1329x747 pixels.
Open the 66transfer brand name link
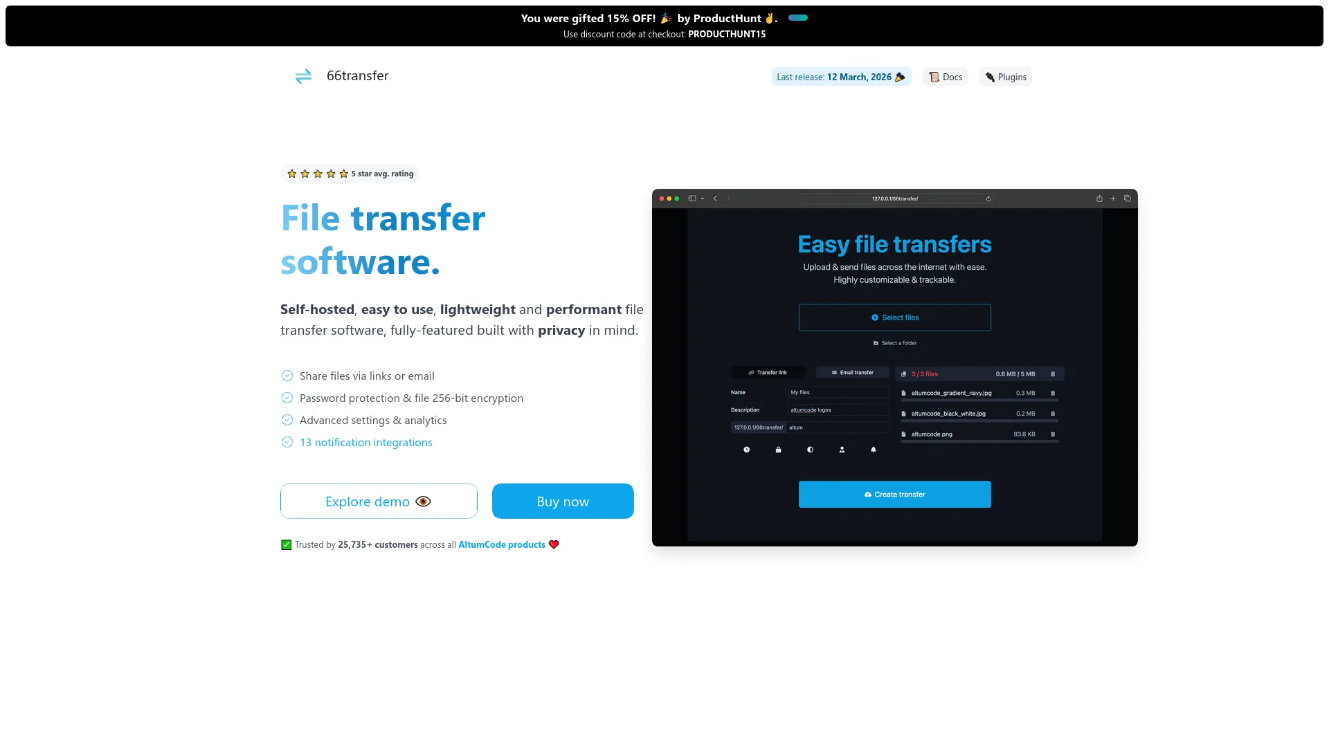357,76
